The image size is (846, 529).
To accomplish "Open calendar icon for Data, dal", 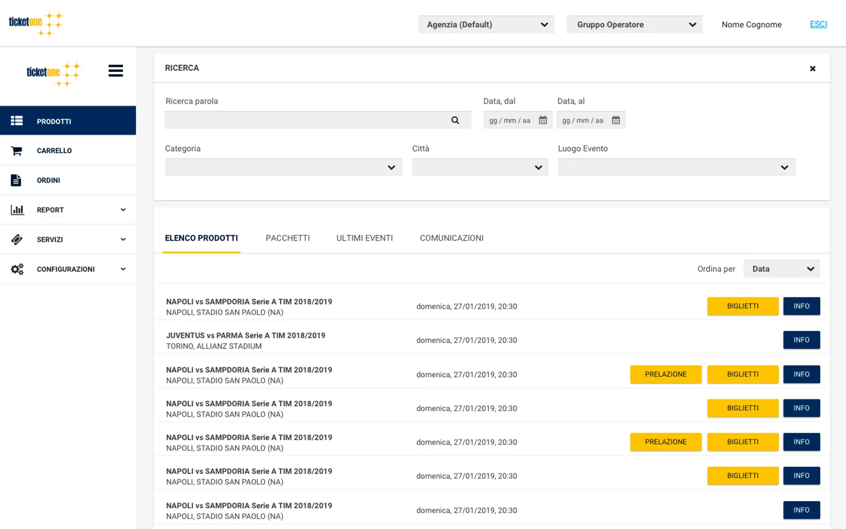I will tap(543, 120).
